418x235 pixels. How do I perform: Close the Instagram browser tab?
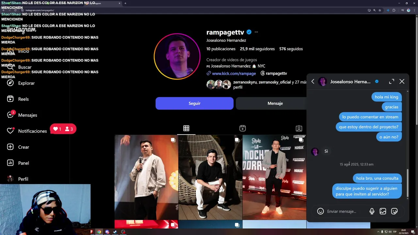point(120,3)
